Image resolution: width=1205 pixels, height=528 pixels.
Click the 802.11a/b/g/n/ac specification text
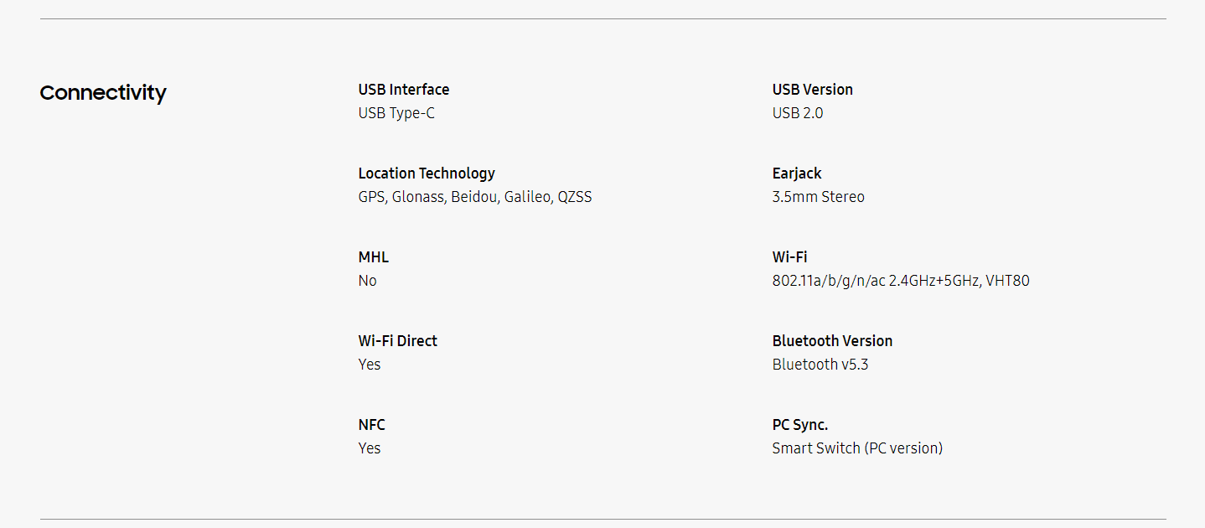(x=900, y=281)
